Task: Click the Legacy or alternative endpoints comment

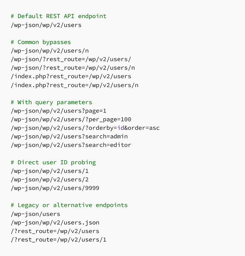Action: [x=69, y=205]
